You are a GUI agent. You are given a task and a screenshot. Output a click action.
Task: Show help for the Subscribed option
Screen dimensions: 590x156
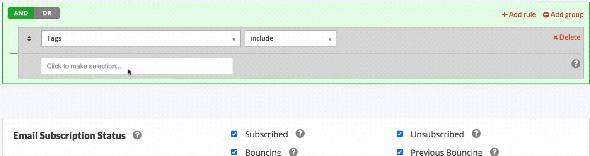pos(300,134)
